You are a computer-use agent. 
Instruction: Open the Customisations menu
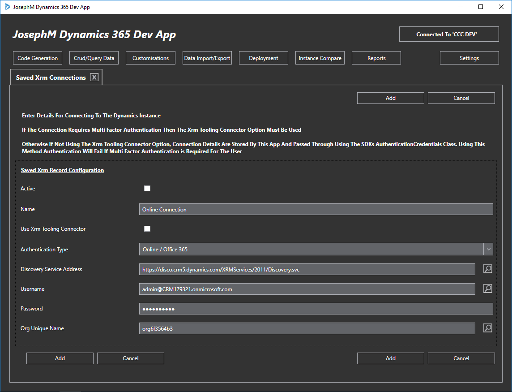pos(150,58)
